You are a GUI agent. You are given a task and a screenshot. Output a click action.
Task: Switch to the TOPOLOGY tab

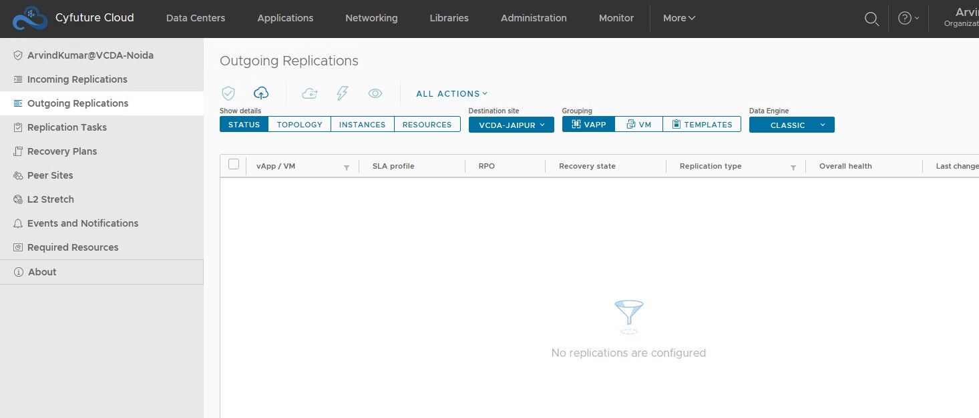click(299, 124)
